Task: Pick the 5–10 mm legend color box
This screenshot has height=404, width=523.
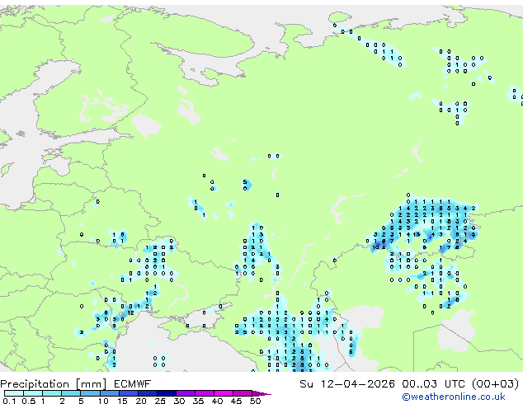Action: click(91, 393)
